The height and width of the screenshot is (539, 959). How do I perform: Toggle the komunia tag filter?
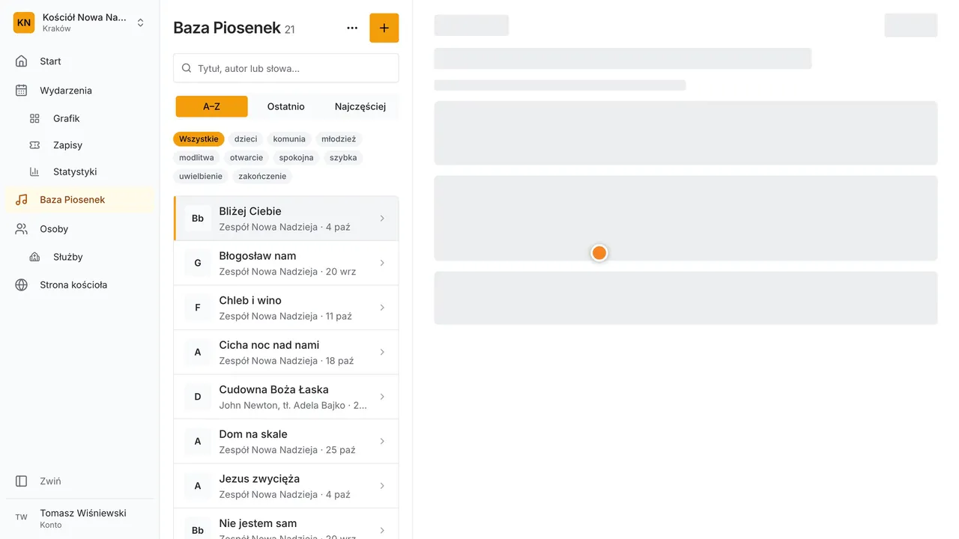pyautogui.click(x=289, y=139)
